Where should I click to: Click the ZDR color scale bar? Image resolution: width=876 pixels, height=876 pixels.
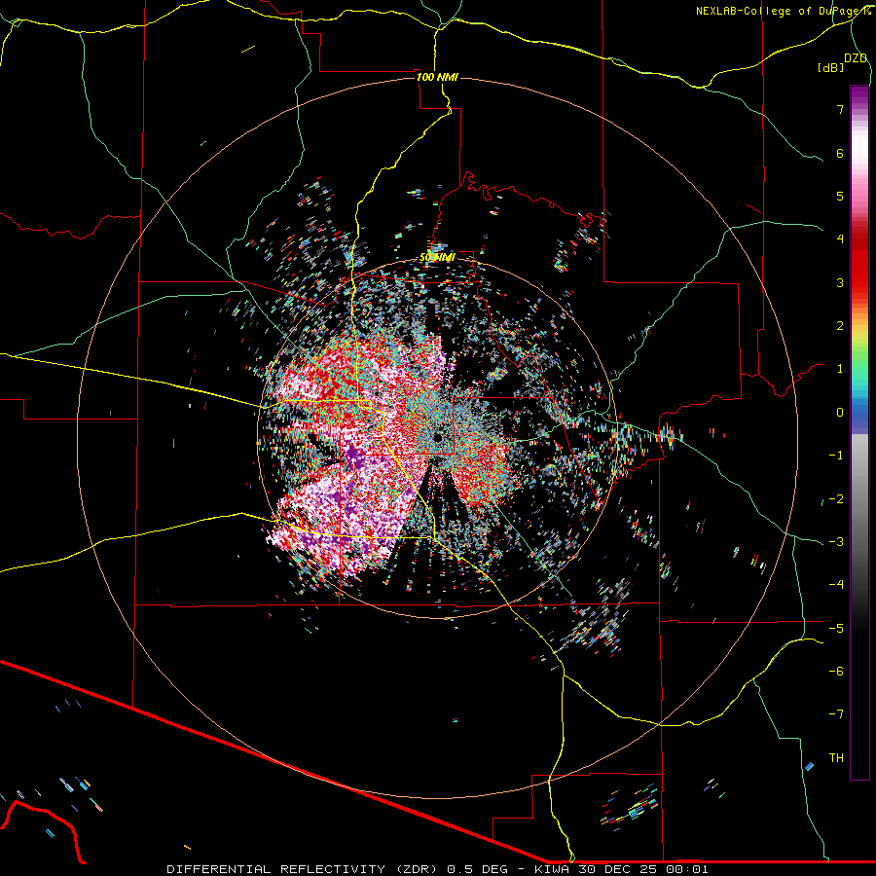859,432
